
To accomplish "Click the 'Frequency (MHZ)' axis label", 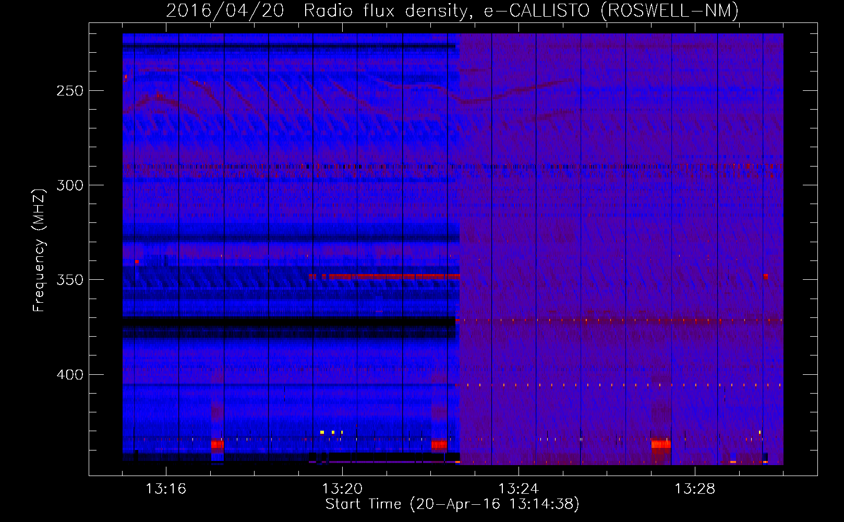I will (x=39, y=250).
